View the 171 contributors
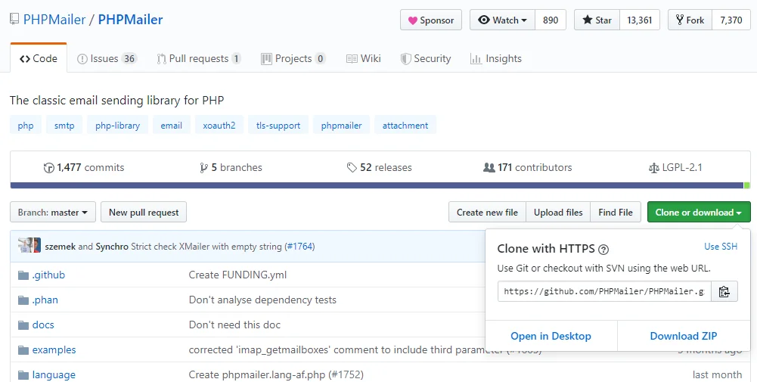Viewport: 757px width, 382px height. click(528, 168)
